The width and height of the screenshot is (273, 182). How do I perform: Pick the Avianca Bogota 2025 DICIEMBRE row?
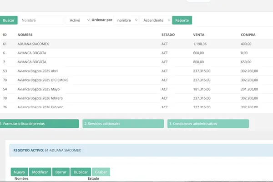click(x=136, y=80)
